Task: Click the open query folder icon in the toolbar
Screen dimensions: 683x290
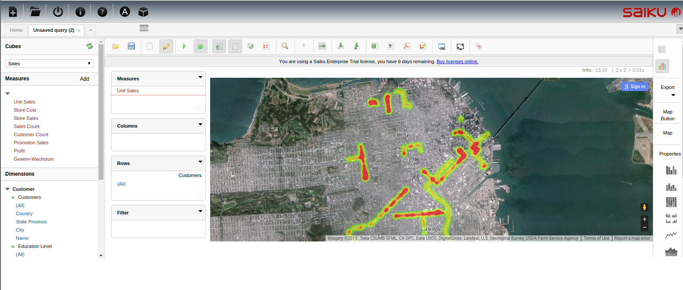Action: (115, 46)
